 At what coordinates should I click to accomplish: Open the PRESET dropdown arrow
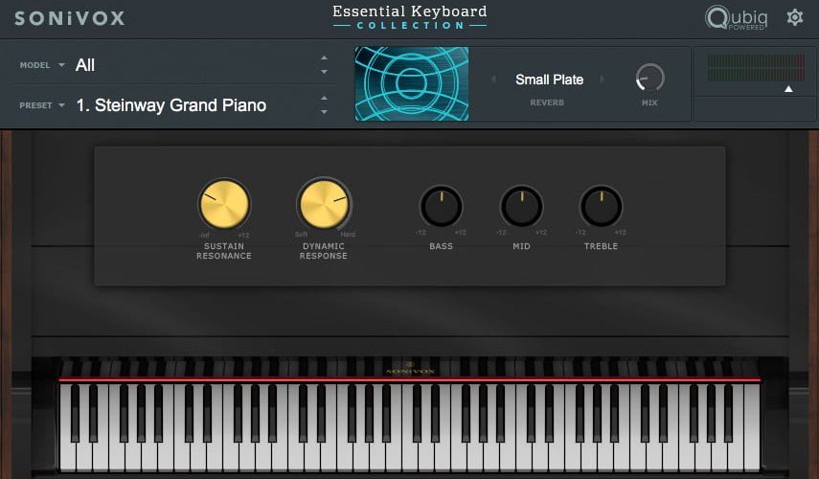pyautogui.click(x=61, y=105)
